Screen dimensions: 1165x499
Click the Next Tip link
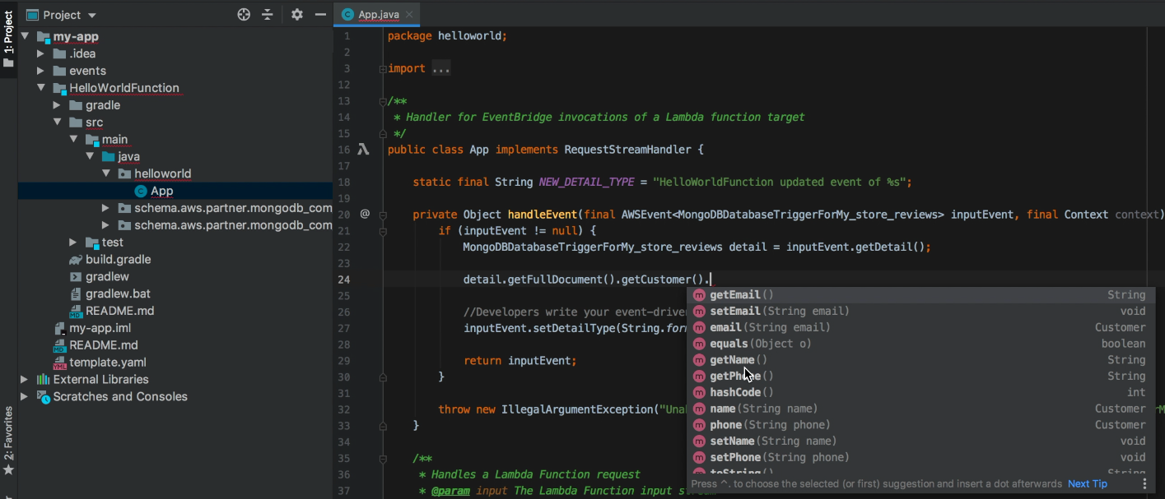pos(1087,484)
